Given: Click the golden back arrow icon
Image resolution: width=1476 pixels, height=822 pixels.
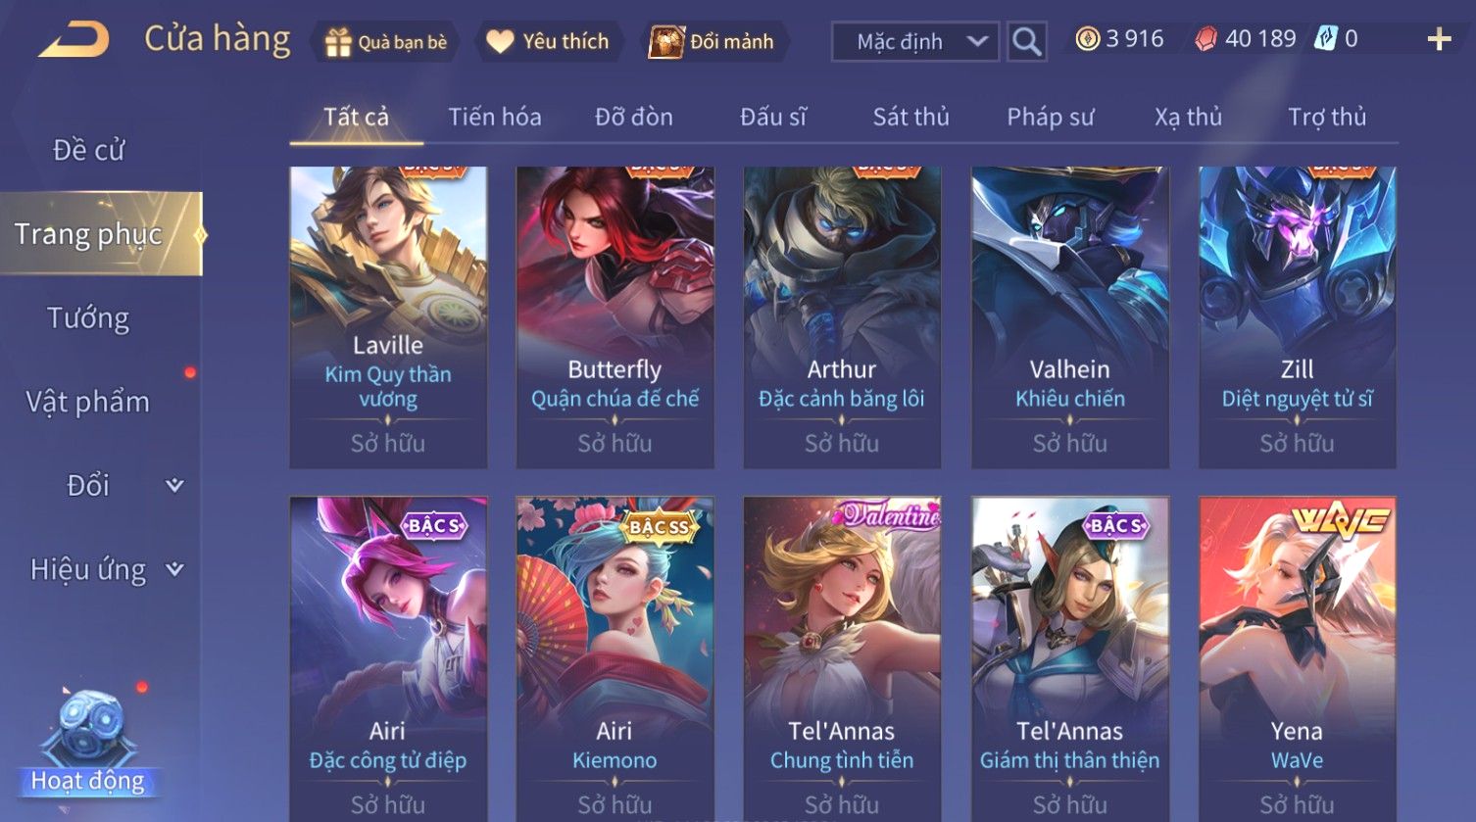Looking at the screenshot, I should click(74, 40).
